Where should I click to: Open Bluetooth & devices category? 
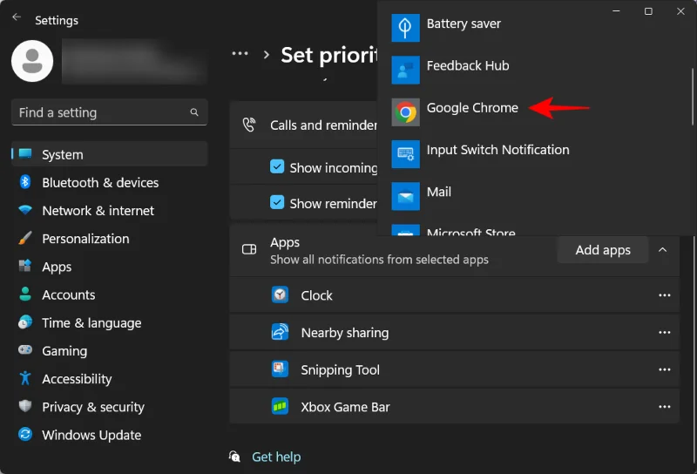[x=110, y=182]
